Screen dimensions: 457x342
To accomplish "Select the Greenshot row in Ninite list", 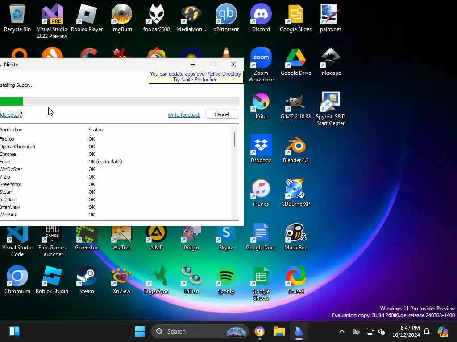I will (x=115, y=184).
